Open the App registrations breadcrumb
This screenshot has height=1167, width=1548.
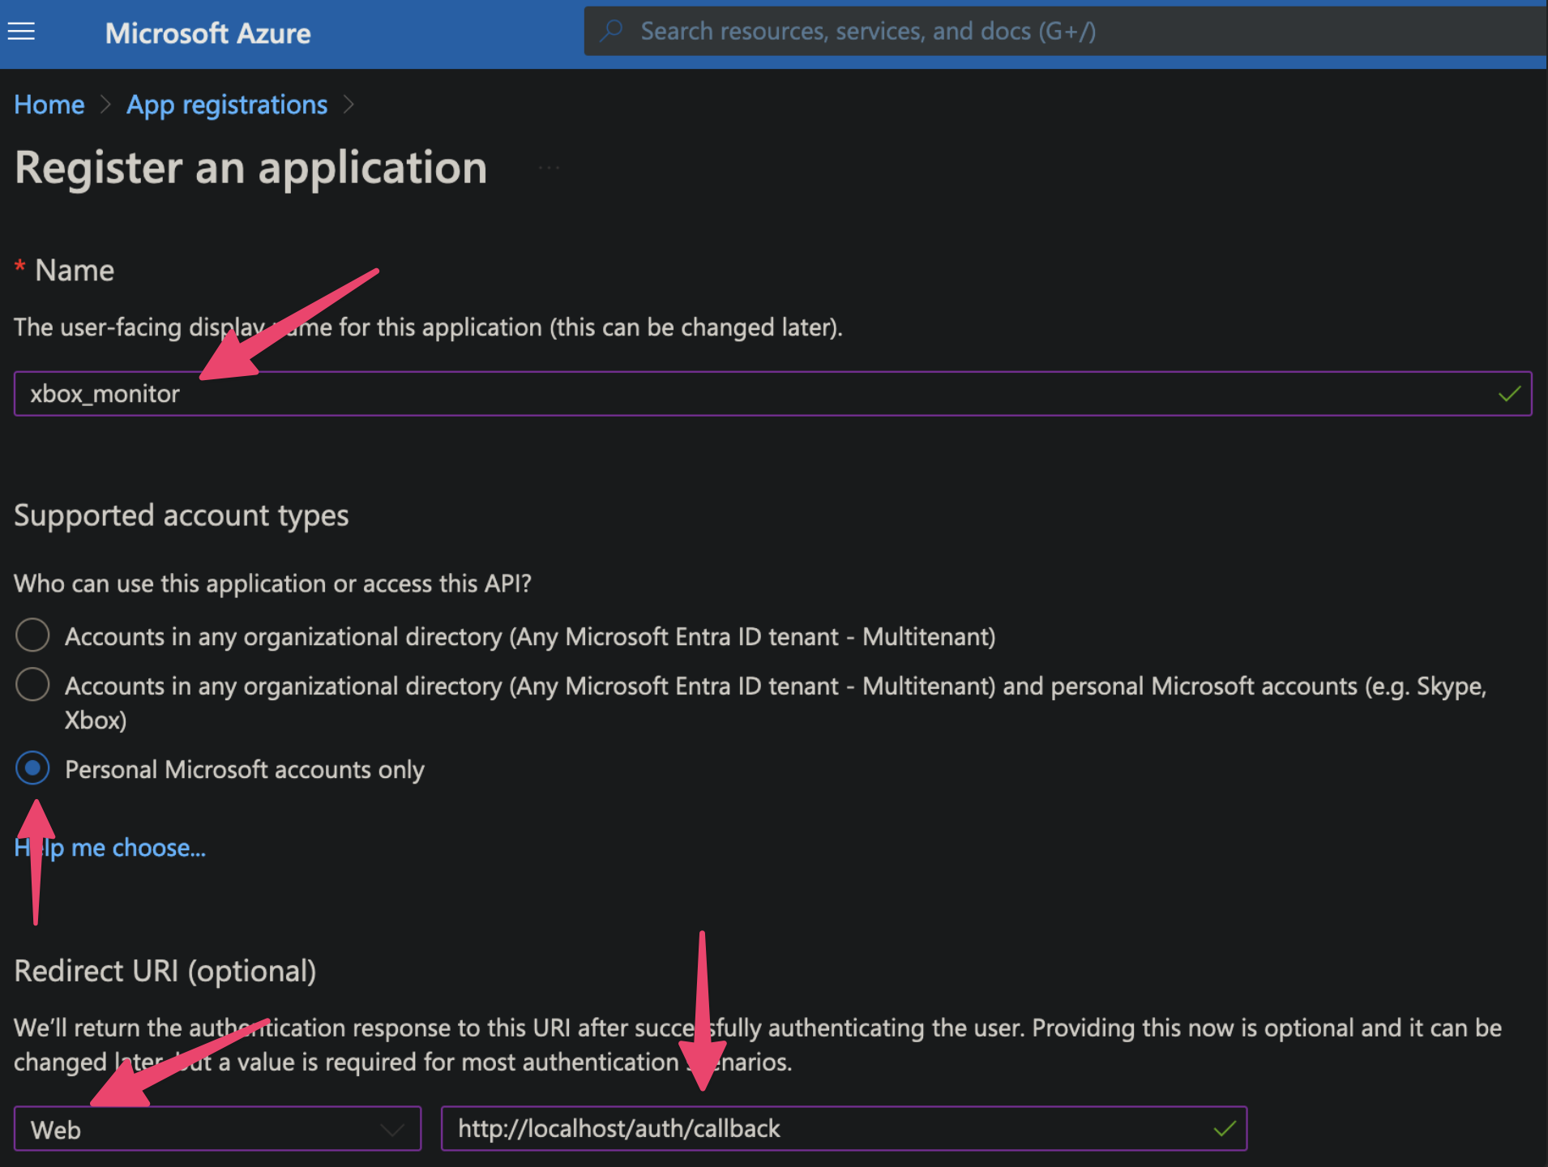(227, 105)
